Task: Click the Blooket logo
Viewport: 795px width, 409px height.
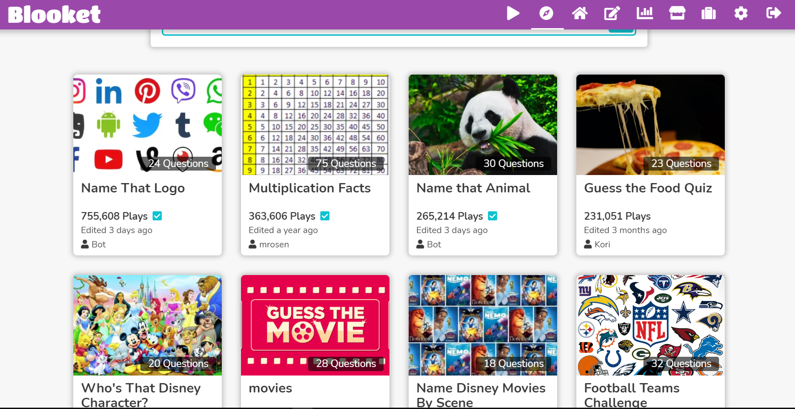Action: tap(54, 14)
